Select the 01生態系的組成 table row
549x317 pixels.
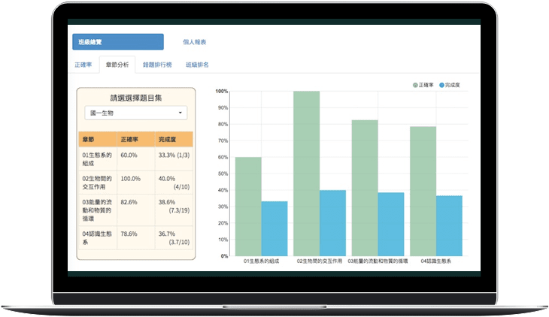coord(135,159)
